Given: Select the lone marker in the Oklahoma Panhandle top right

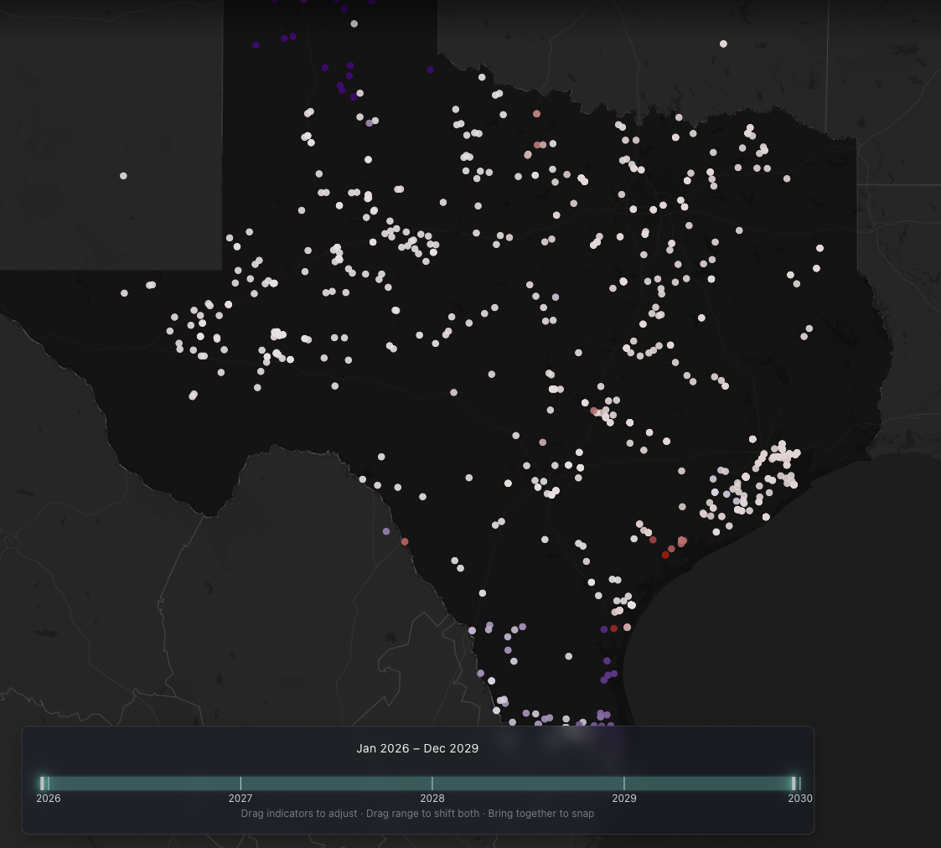Looking at the screenshot, I should click(722, 43).
